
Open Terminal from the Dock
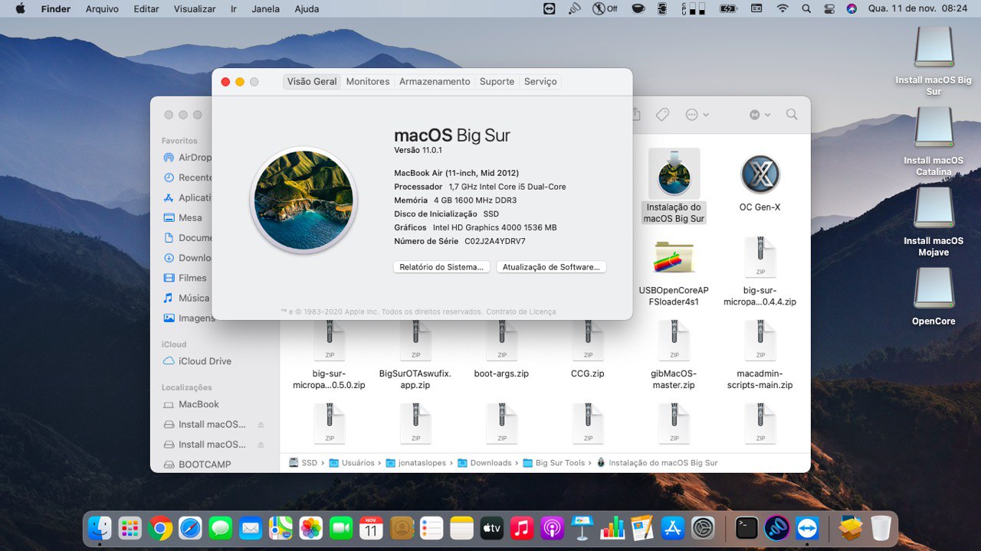(746, 528)
